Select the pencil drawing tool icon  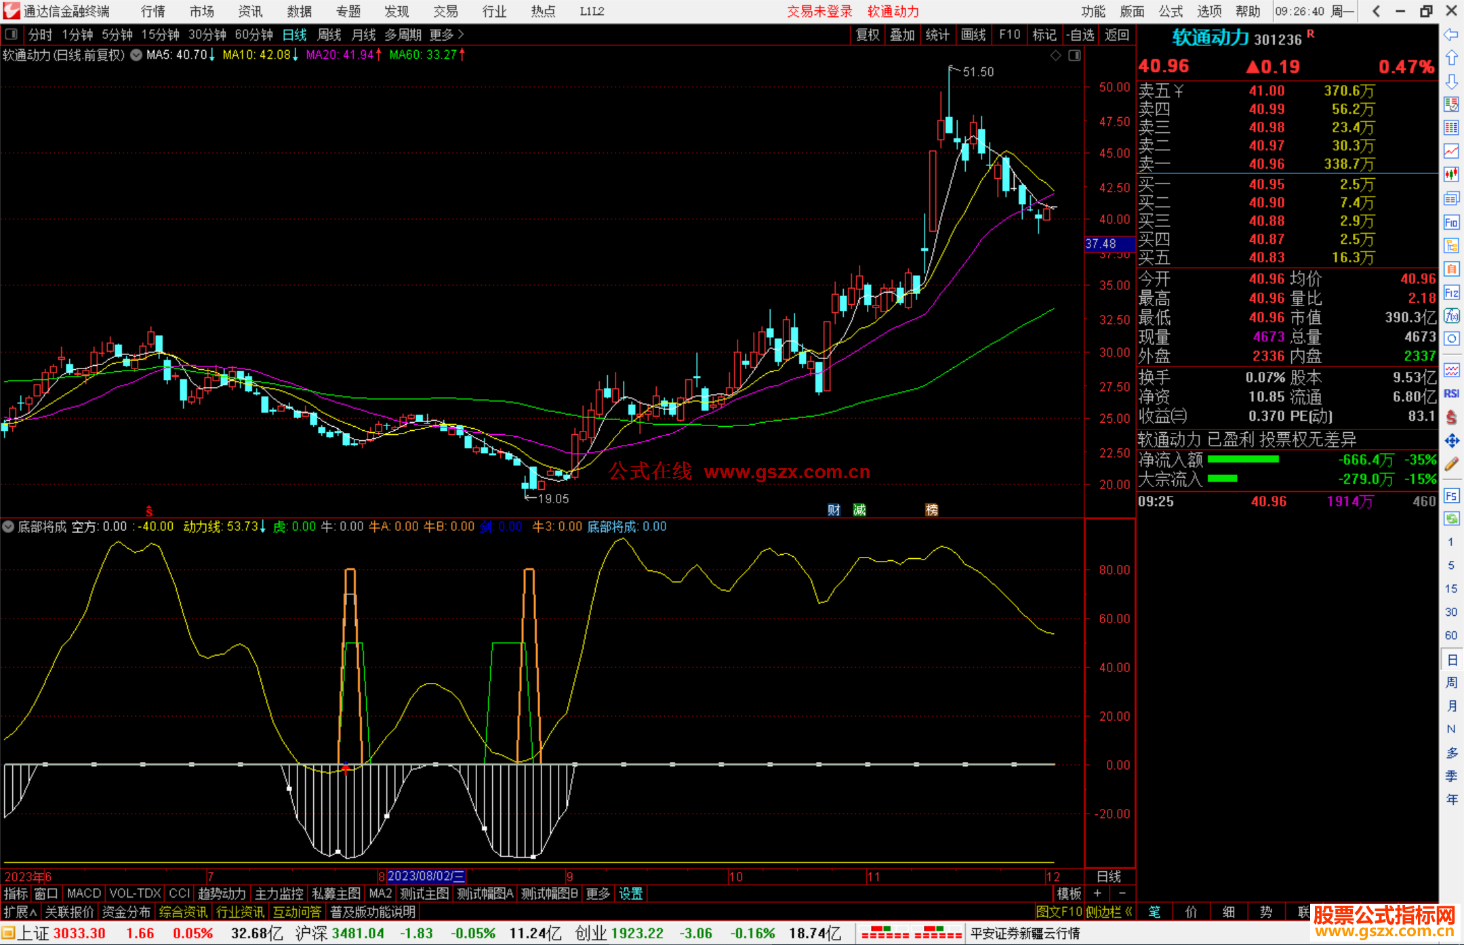pos(1451,464)
